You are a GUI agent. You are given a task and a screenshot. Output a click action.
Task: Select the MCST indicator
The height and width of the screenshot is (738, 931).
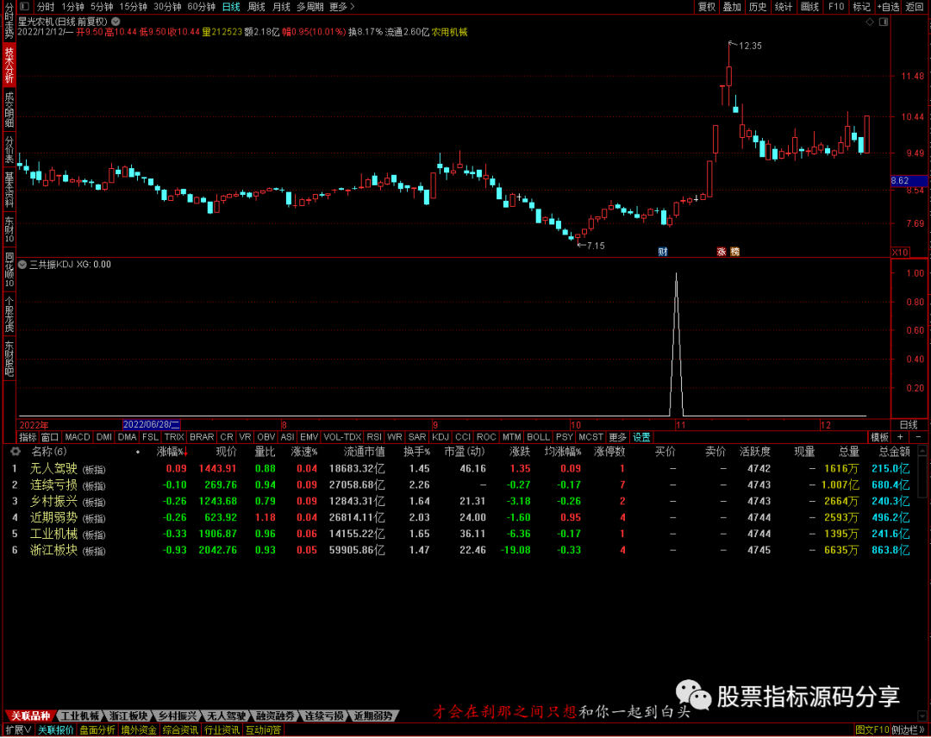point(590,437)
